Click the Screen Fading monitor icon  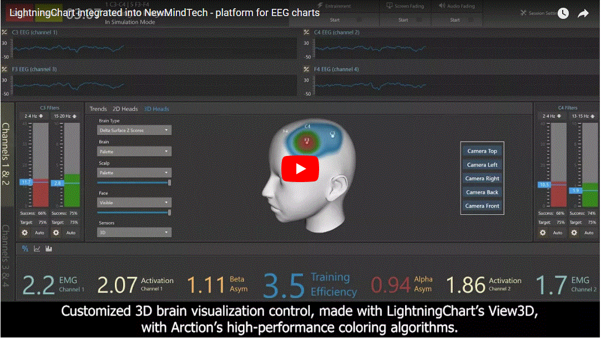390,6
